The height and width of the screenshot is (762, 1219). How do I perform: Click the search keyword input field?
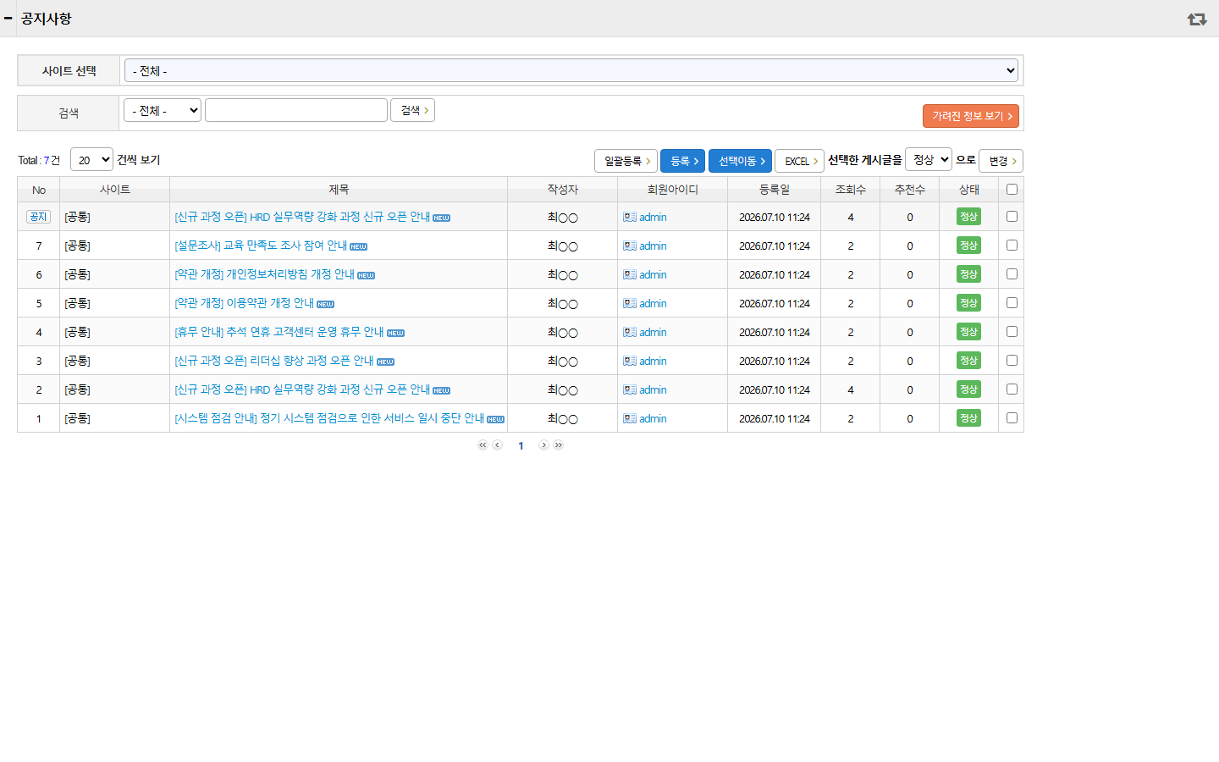(296, 110)
